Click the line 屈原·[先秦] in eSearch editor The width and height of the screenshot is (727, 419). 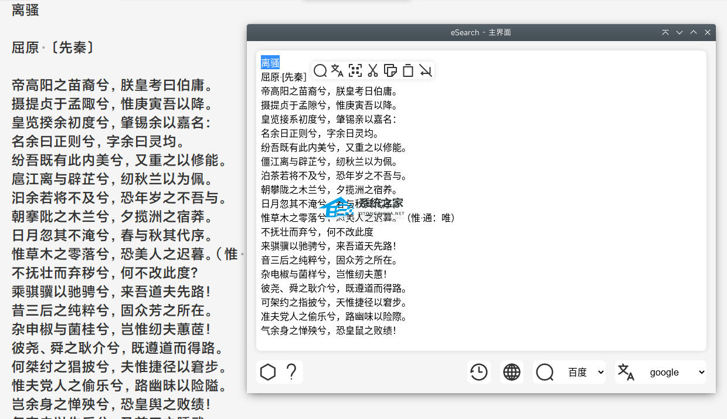[x=284, y=77]
